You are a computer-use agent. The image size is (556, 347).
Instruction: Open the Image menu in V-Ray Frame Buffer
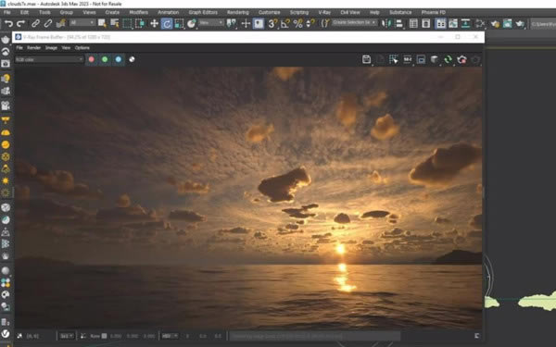pyautogui.click(x=51, y=48)
